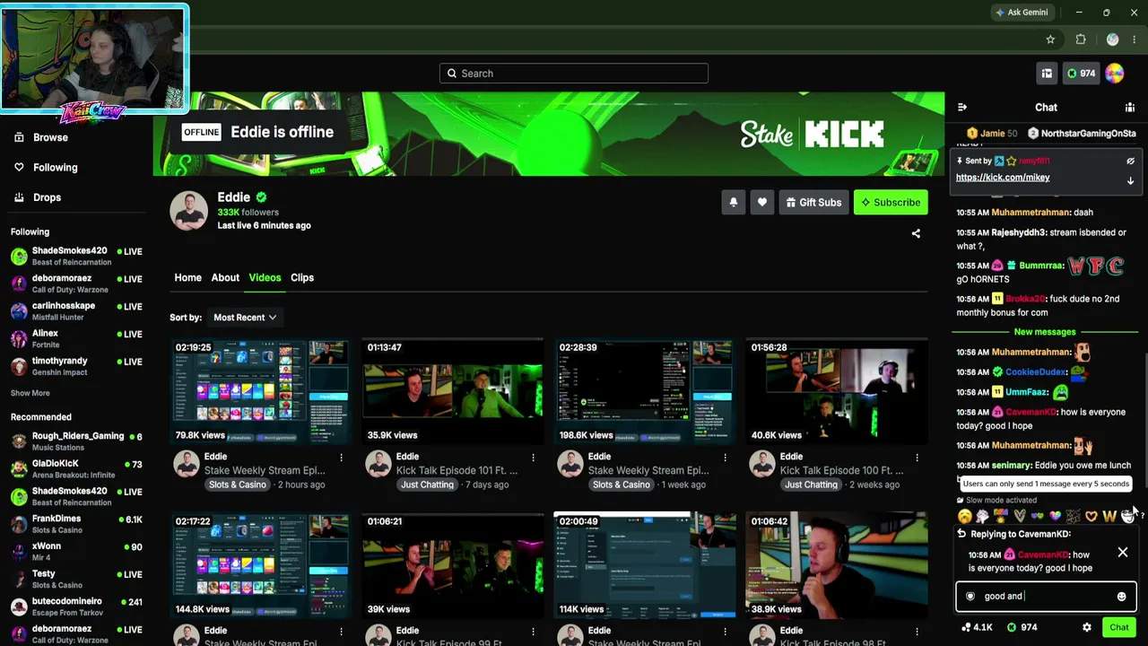The image size is (1148, 646).
Task: Insert the gold W emote
Action: click(x=1109, y=516)
